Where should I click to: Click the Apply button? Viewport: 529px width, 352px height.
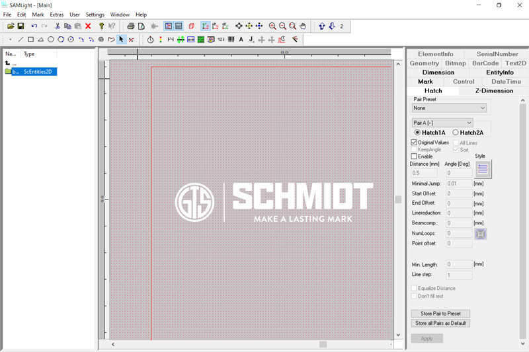(x=427, y=338)
